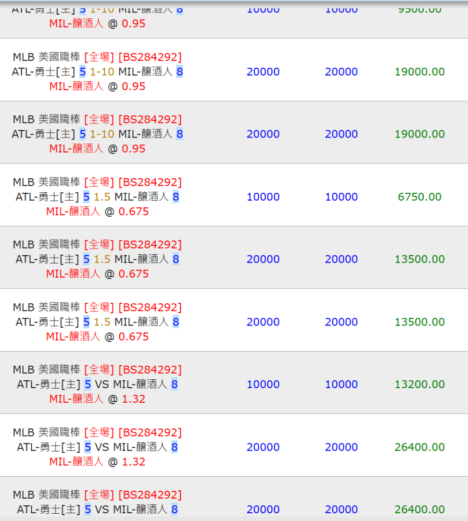
Task: Click MLB 美國職棒 label in the 13200.00 row
Action: coord(46,370)
